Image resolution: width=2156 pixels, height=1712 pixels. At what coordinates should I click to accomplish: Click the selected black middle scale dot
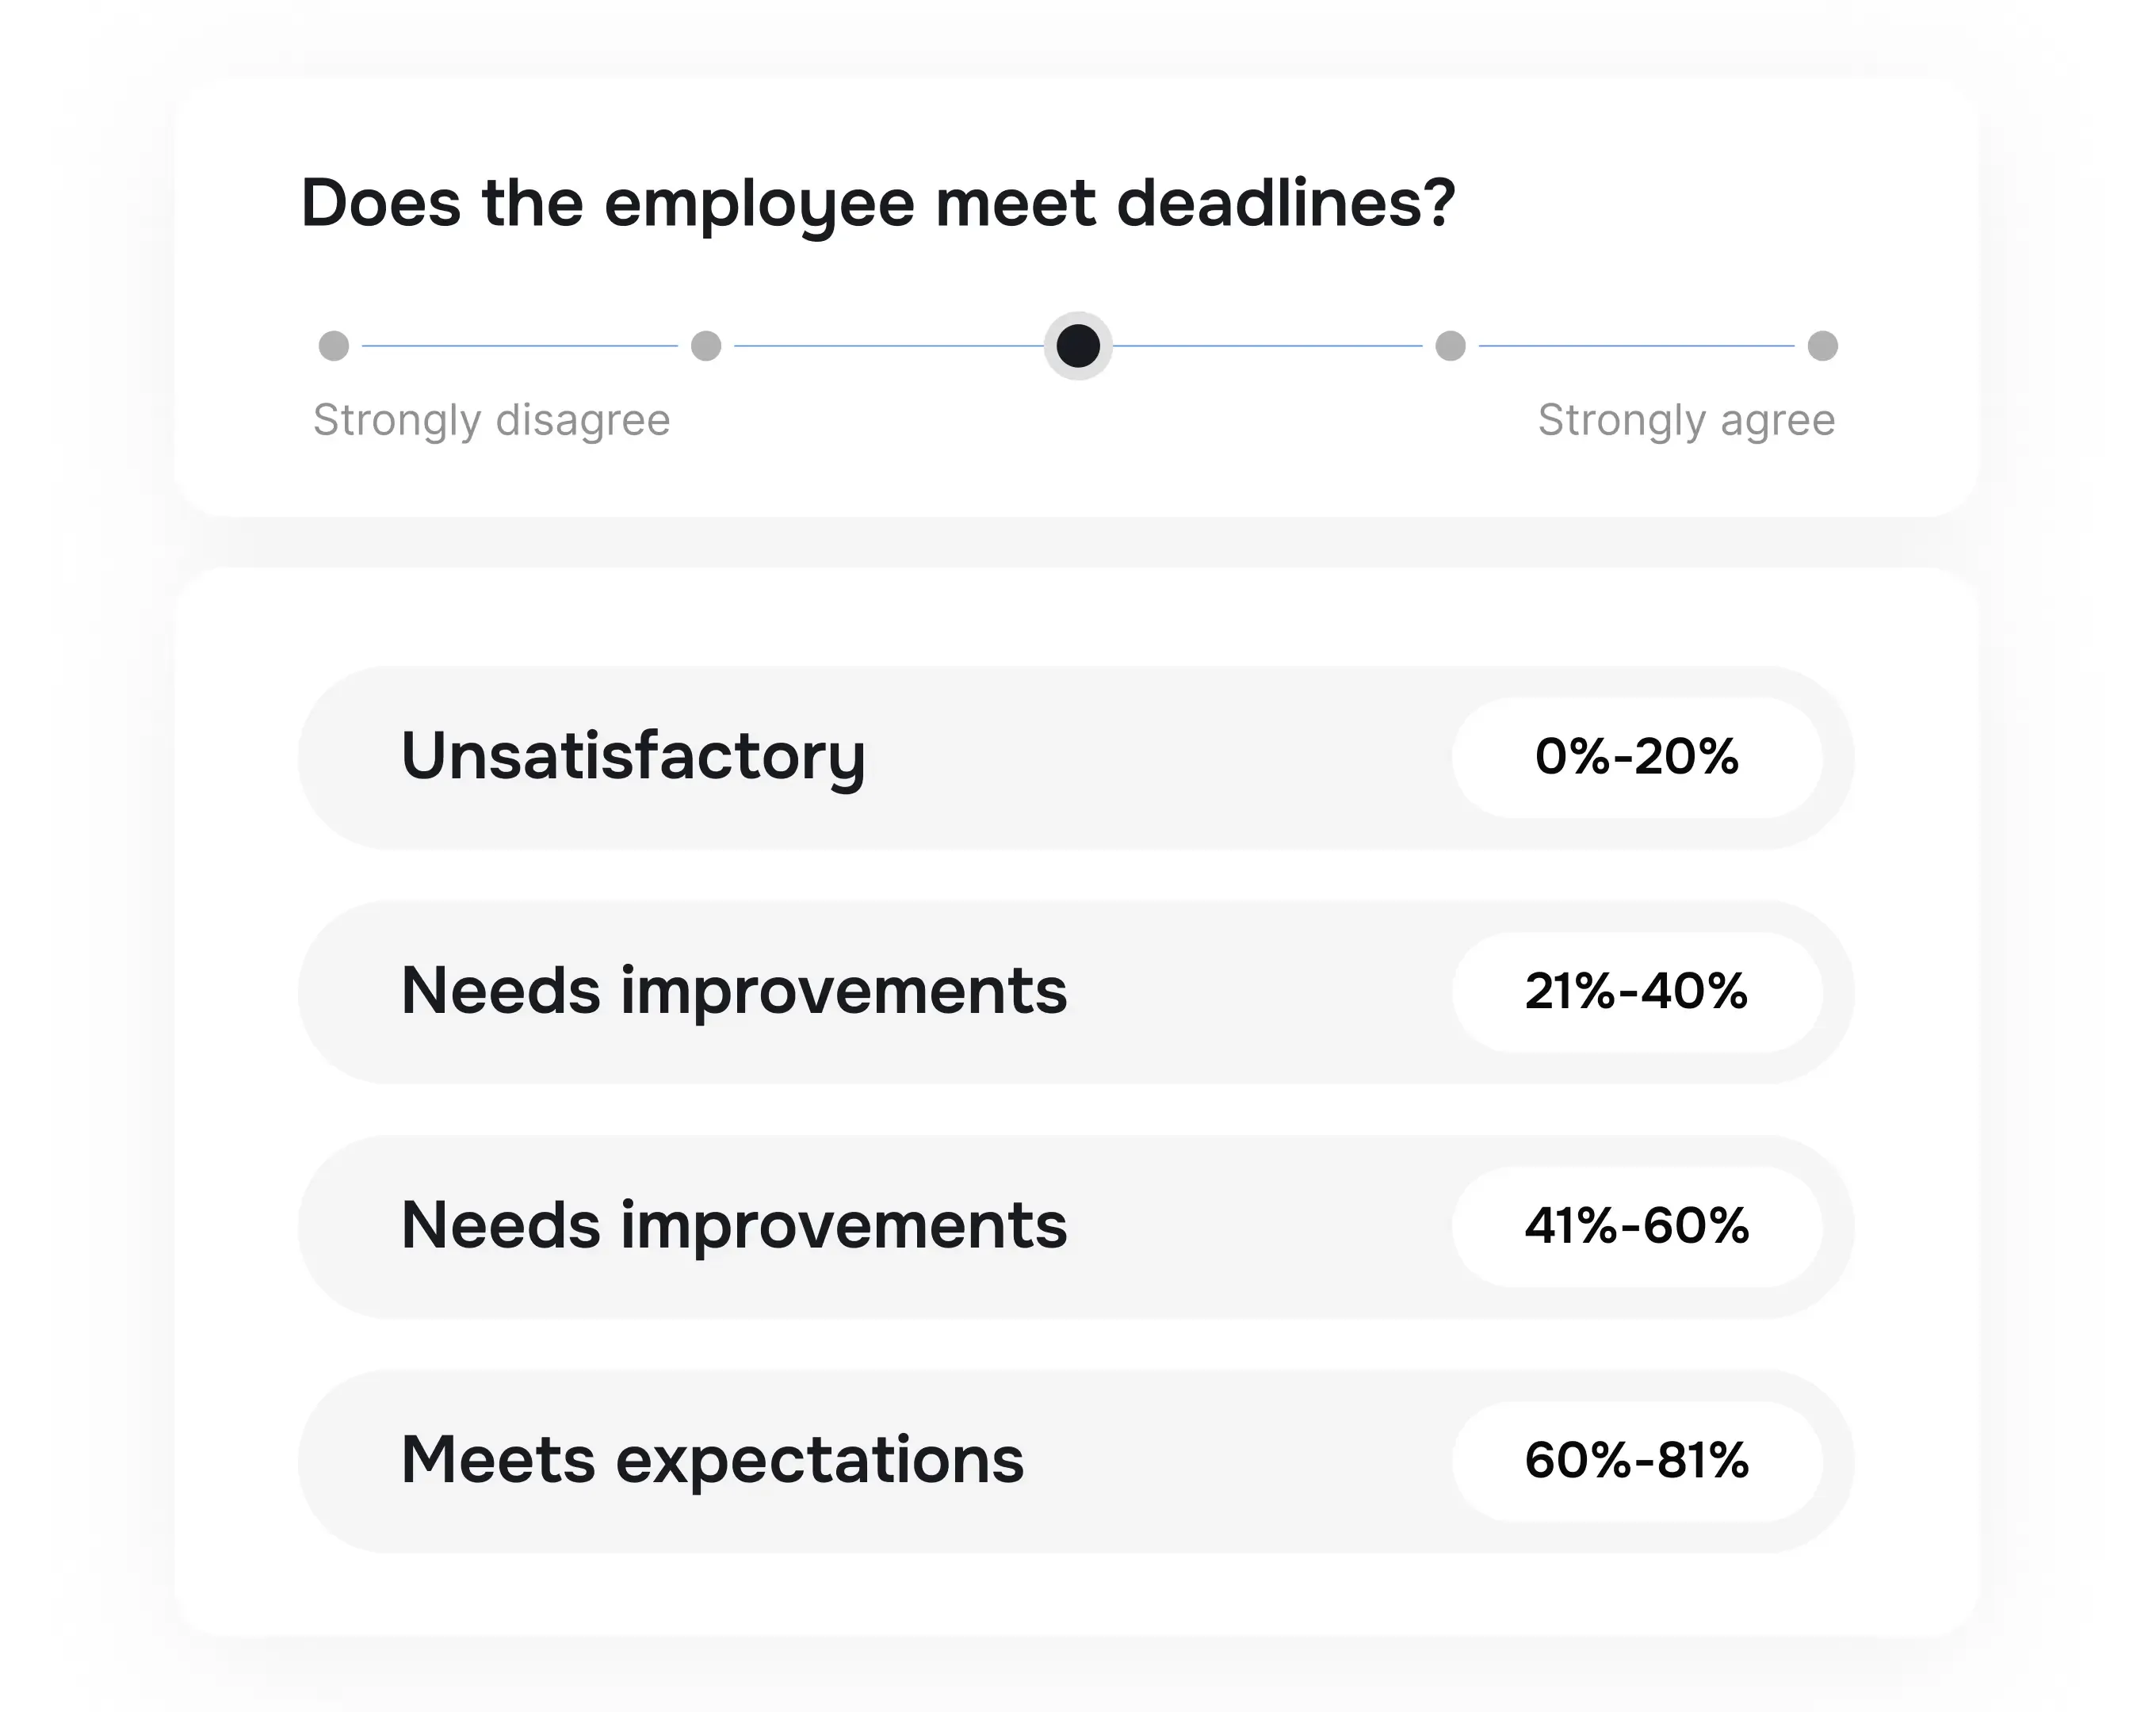[1078, 346]
